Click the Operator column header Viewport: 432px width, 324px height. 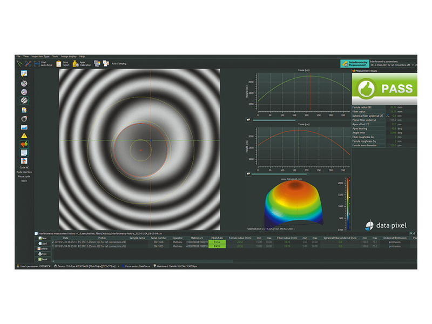point(178,238)
